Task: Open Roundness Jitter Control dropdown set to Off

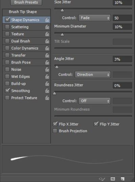Action: (94, 101)
